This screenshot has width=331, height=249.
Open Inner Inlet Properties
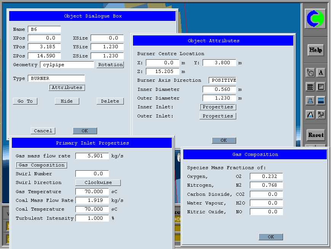point(217,107)
